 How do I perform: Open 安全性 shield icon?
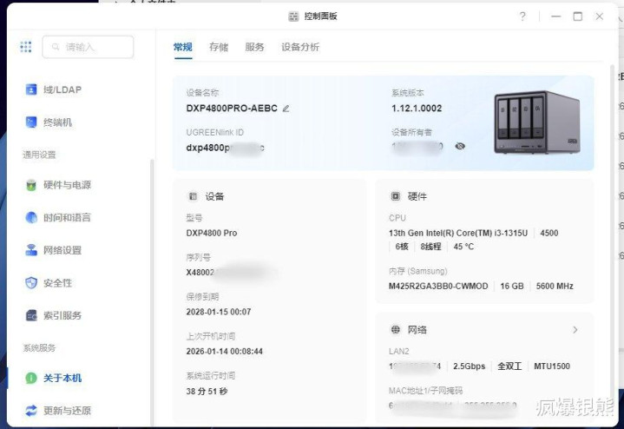31,283
